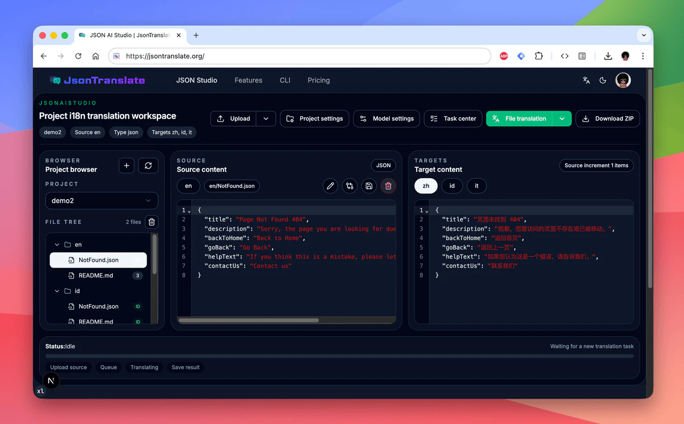Go back with the browser back arrow
684x424 pixels.
[44, 56]
